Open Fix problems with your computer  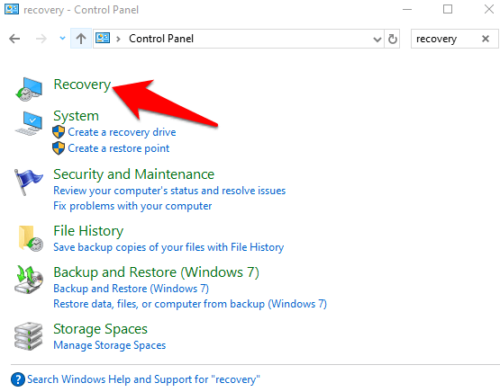tap(132, 206)
